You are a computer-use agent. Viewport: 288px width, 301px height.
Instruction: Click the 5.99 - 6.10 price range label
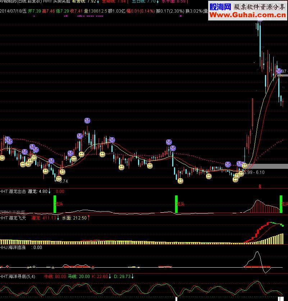point(254,172)
